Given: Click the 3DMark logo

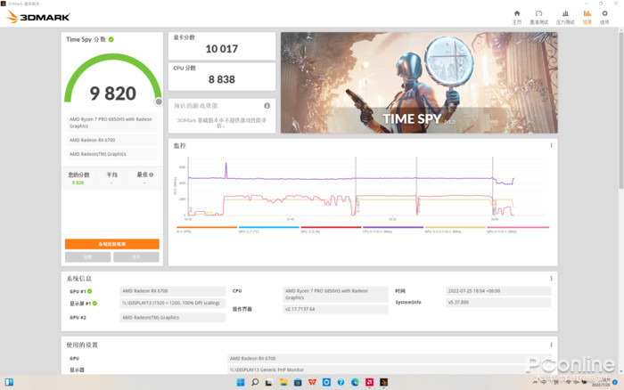Looking at the screenshot, I should click(x=38, y=17).
